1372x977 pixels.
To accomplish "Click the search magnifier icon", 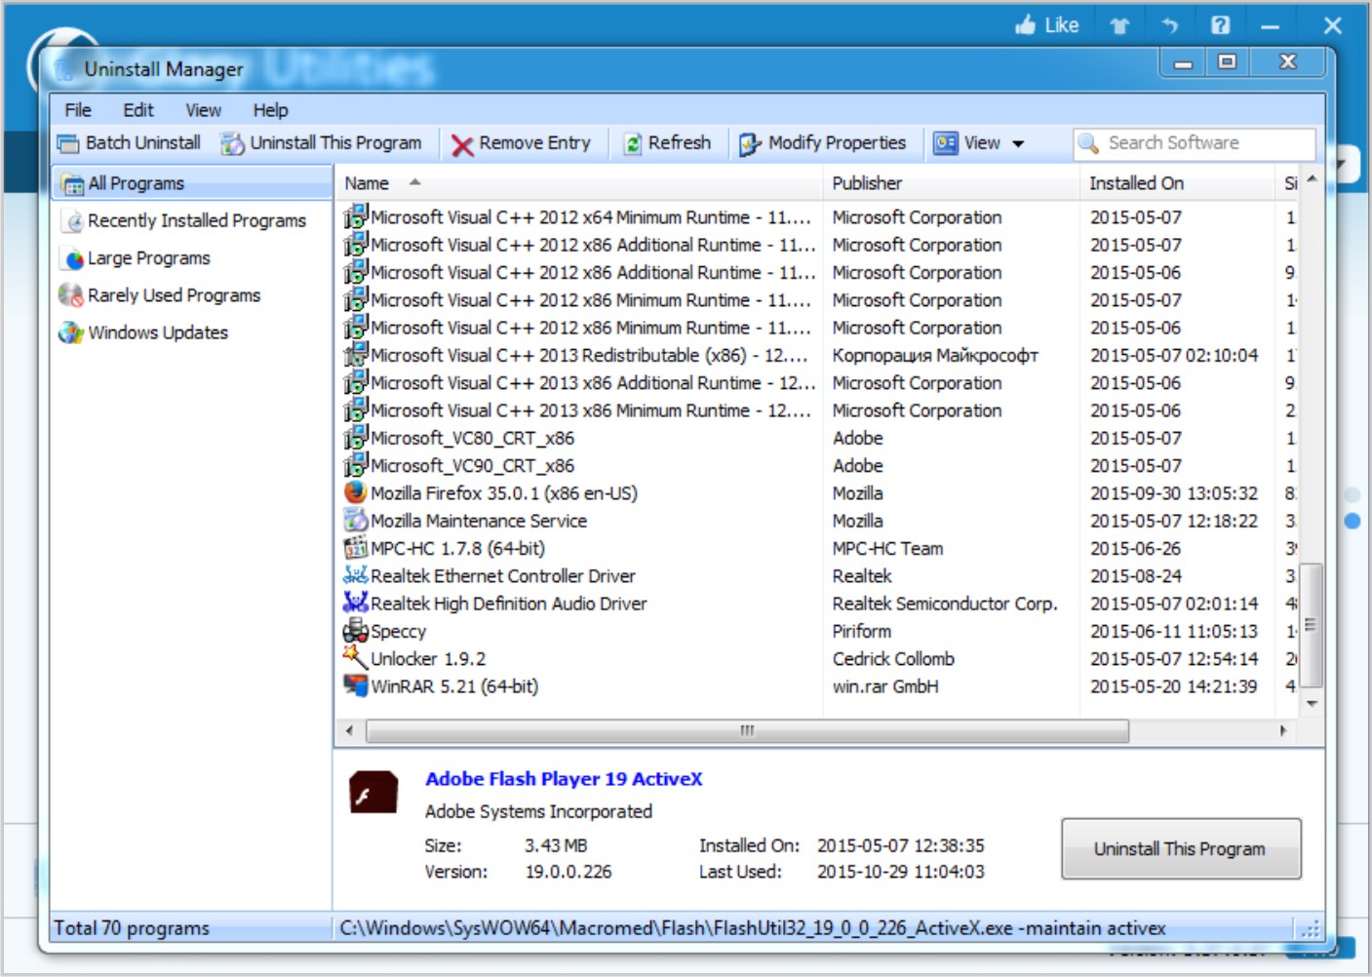I will [x=1086, y=143].
